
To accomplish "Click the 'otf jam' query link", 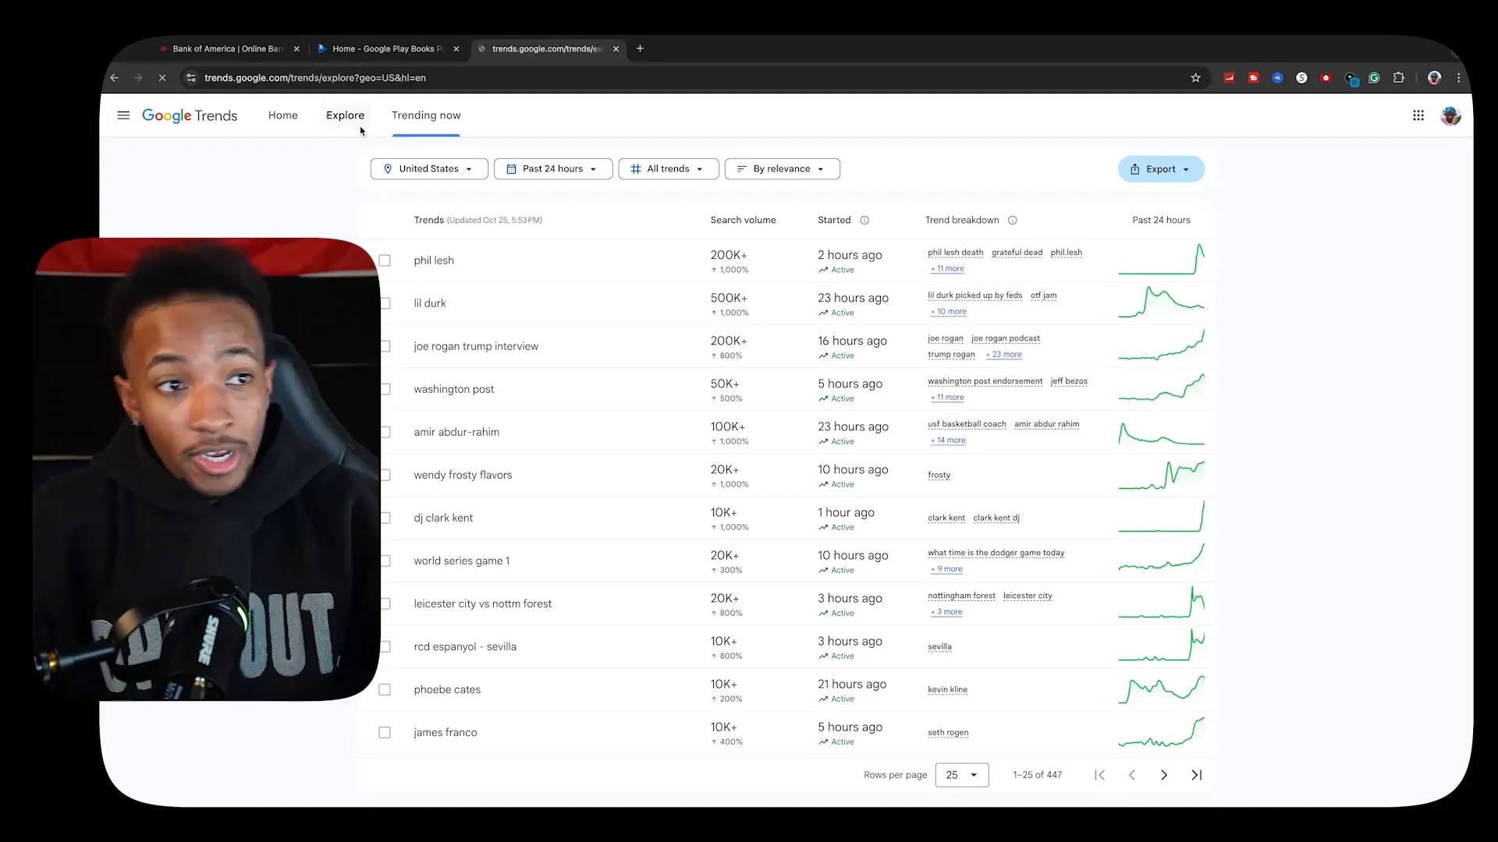I will tap(1043, 295).
